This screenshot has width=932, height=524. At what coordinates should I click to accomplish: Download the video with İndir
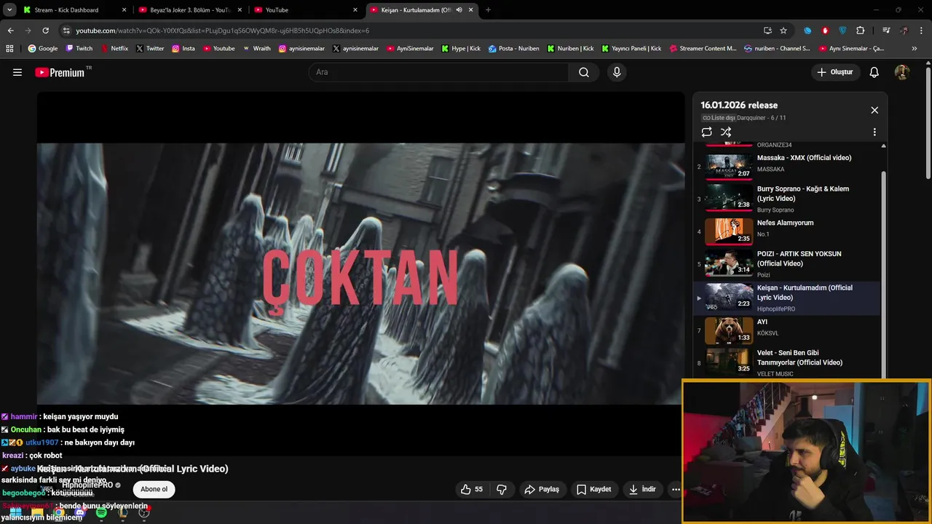point(642,489)
